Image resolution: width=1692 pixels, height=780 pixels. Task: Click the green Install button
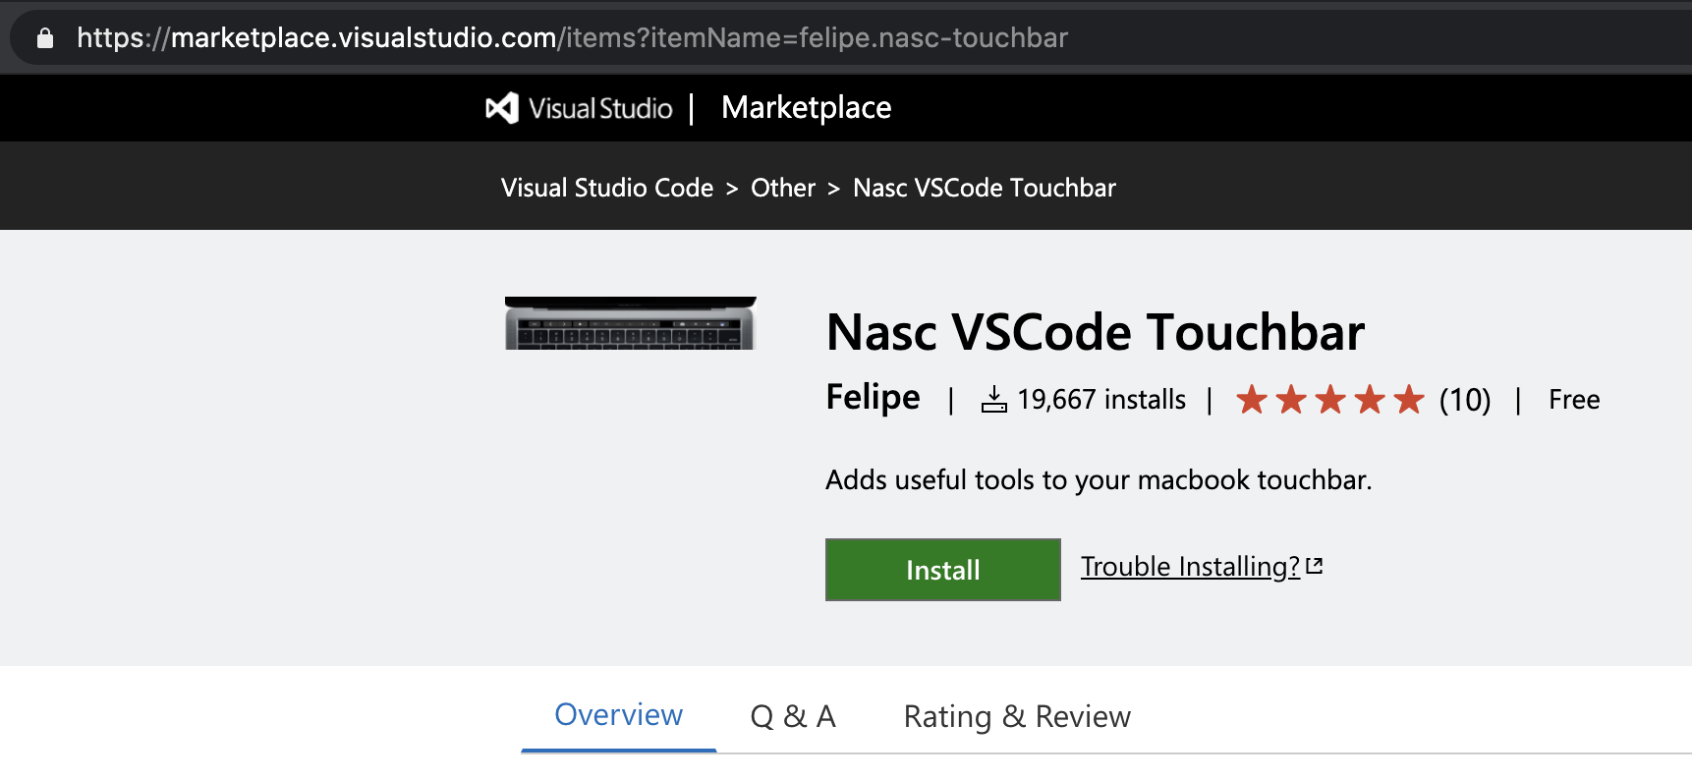[942, 570]
